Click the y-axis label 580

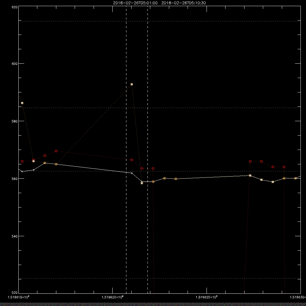[x=15, y=121]
